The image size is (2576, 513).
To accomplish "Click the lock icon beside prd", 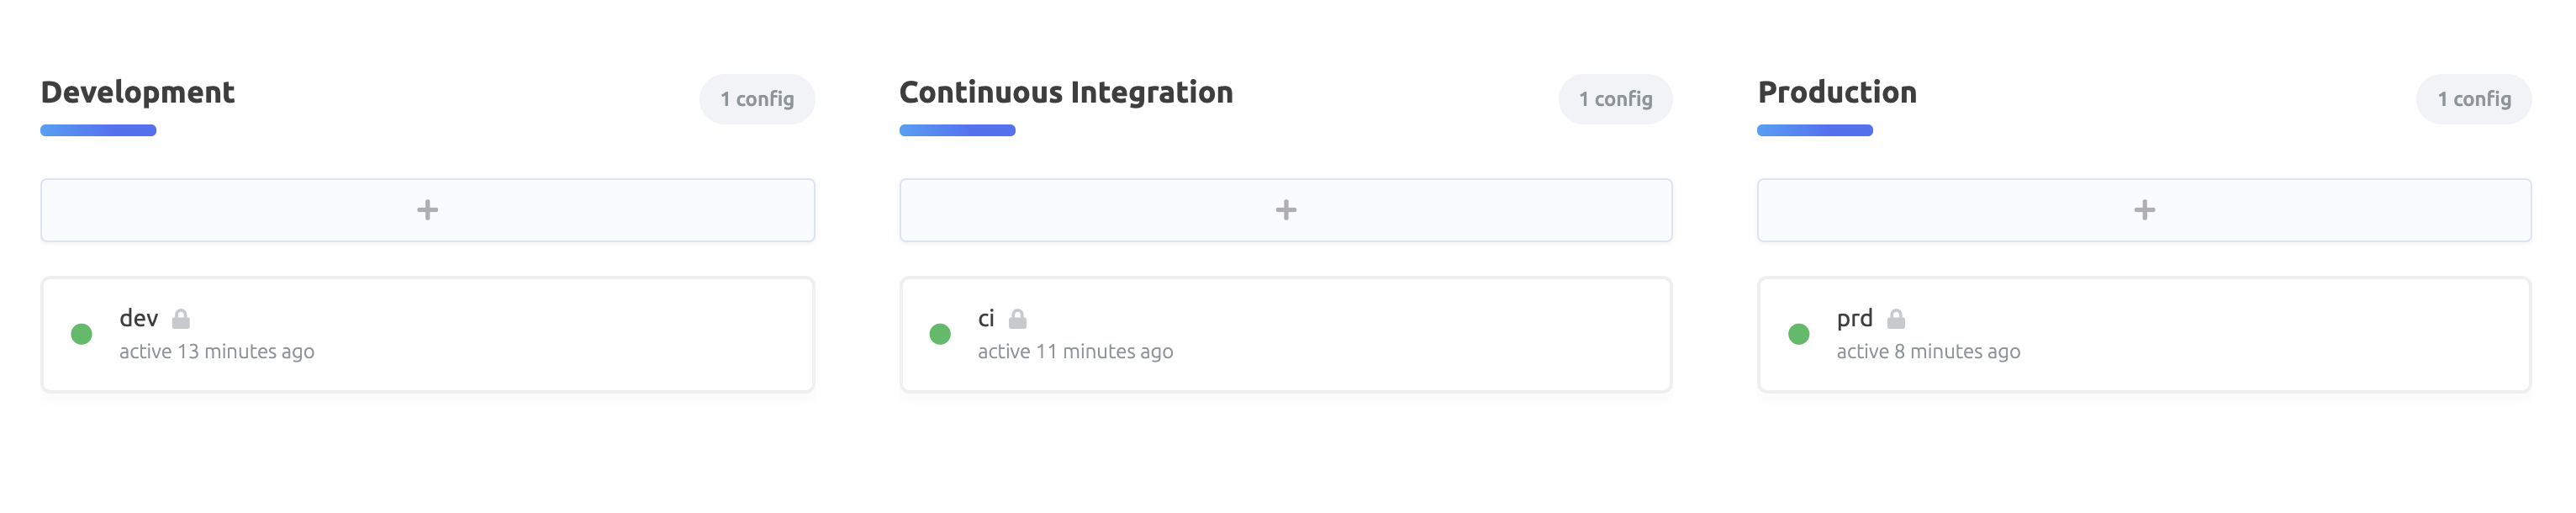I will pyautogui.click(x=1895, y=319).
